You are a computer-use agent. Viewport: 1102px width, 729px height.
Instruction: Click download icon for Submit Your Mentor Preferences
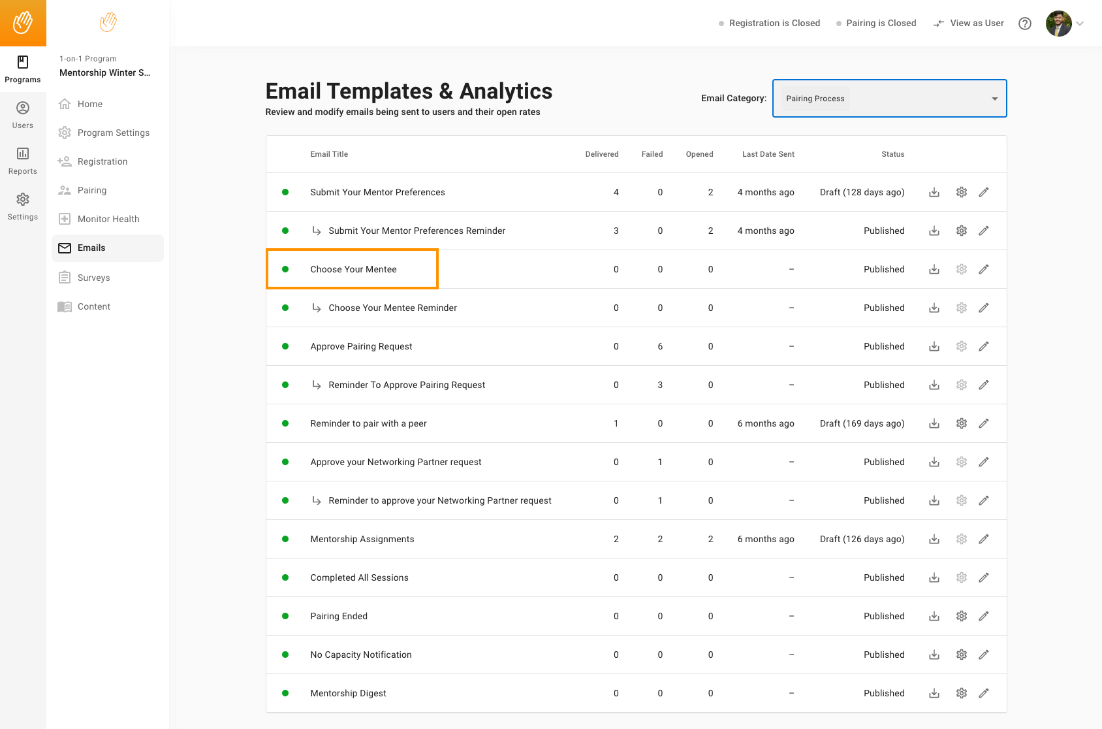click(934, 192)
